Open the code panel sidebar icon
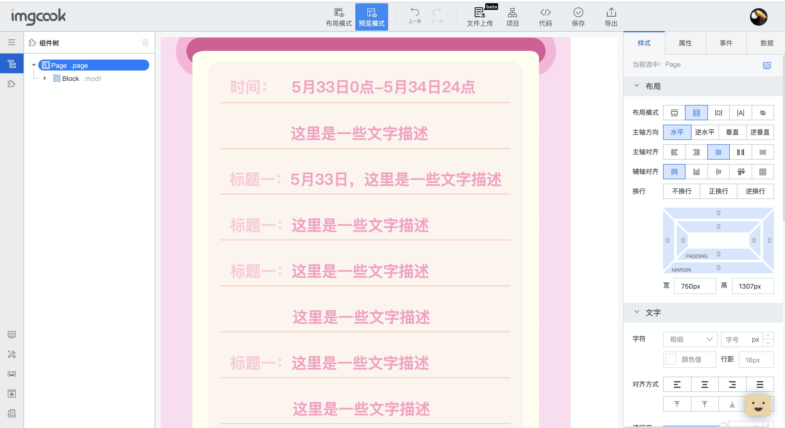 (11, 334)
